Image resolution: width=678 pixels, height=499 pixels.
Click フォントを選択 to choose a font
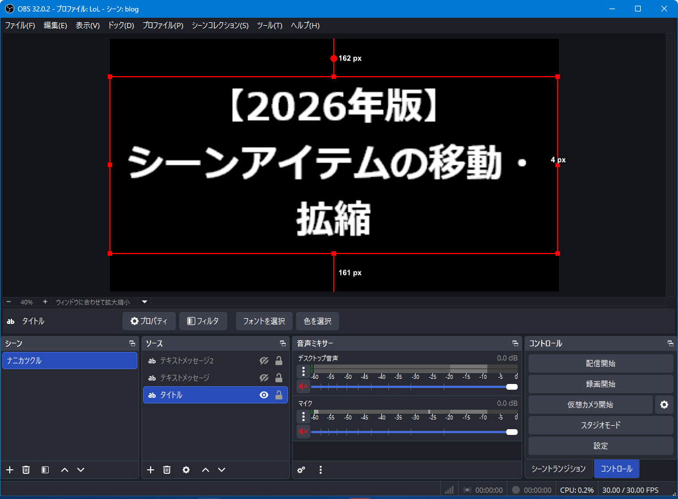264,321
